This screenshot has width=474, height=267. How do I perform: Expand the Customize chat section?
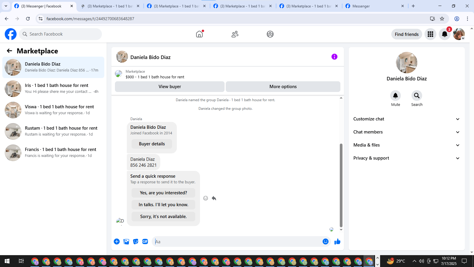point(406,119)
